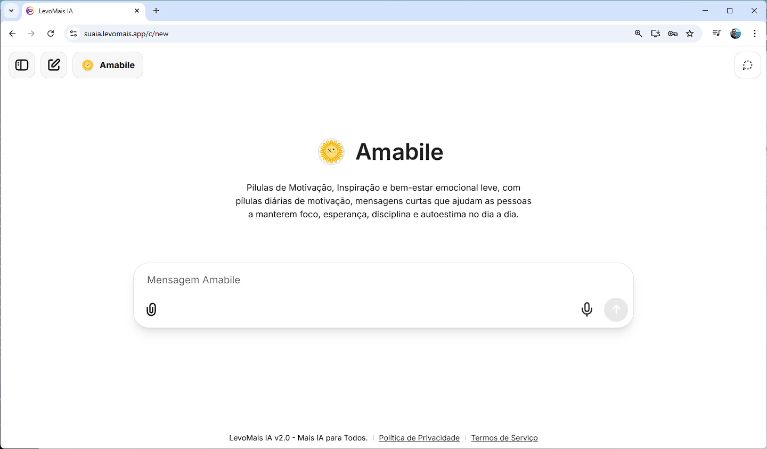This screenshot has height=449, width=767.
Task: Close the LevoMais IA tab
Action: pos(137,11)
